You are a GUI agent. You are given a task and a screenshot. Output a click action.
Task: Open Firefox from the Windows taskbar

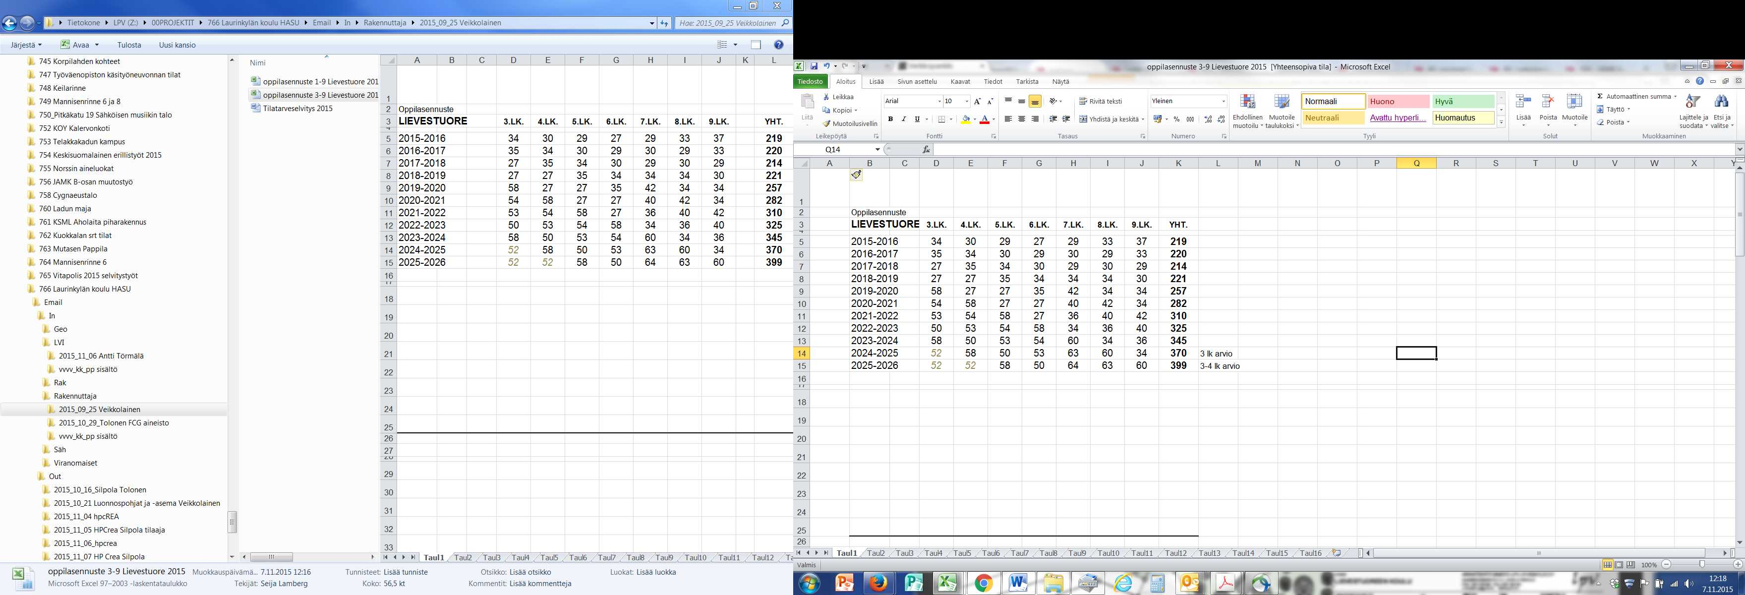[878, 583]
